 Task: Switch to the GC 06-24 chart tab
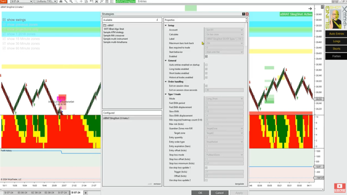coord(36,193)
